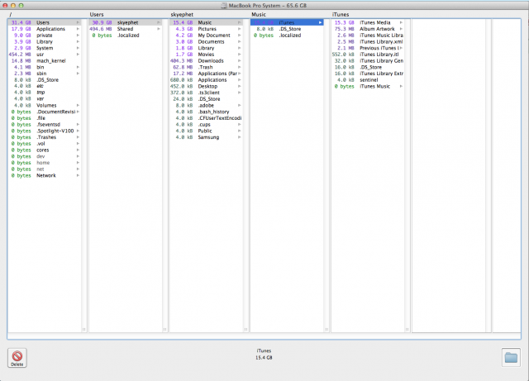The image size is (529, 381).
Task: Click the Music column header label
Action: (x=259, y=15)
